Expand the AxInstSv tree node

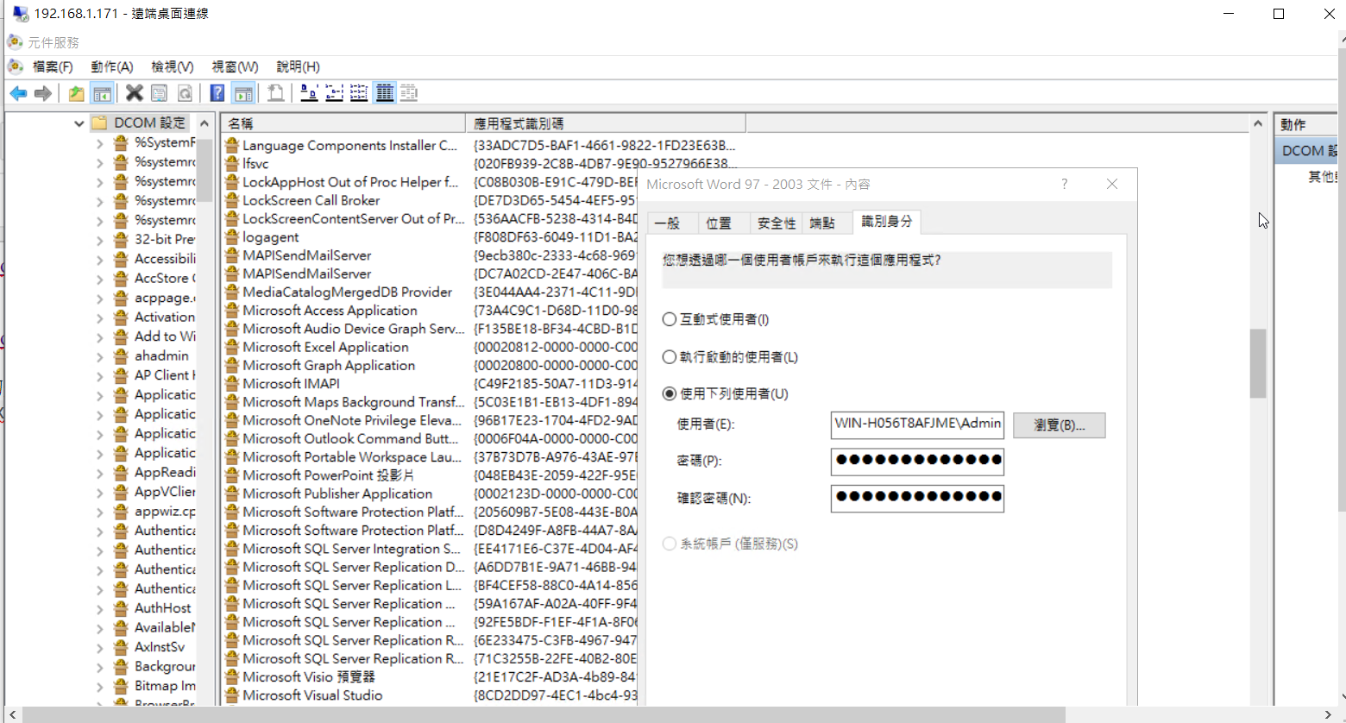tap(99, 647)
